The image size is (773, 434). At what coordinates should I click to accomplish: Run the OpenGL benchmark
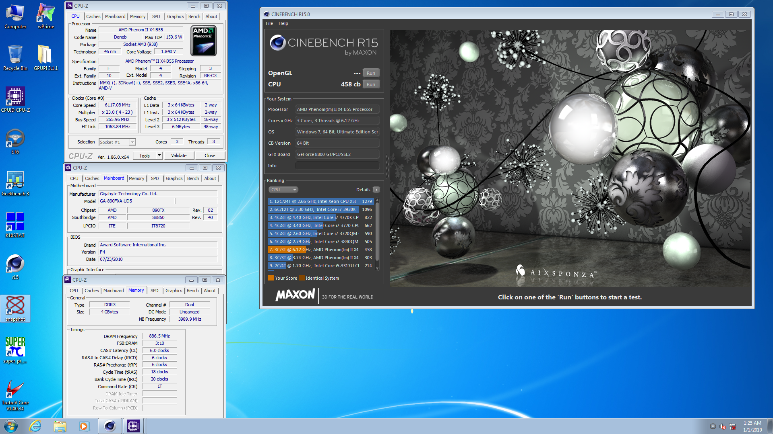pos(371,73)
